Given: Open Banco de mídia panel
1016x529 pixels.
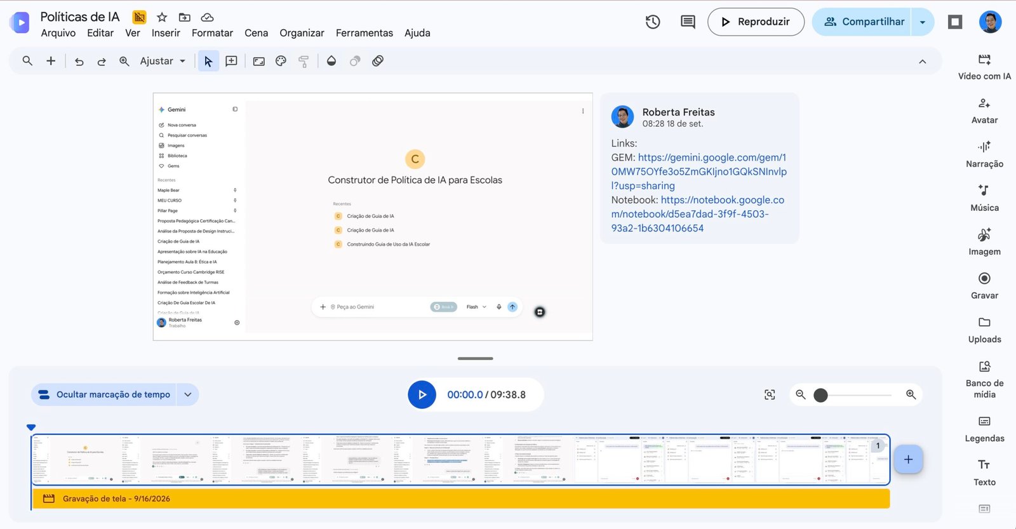Looking at the screenshot, I should click(984, 379).
